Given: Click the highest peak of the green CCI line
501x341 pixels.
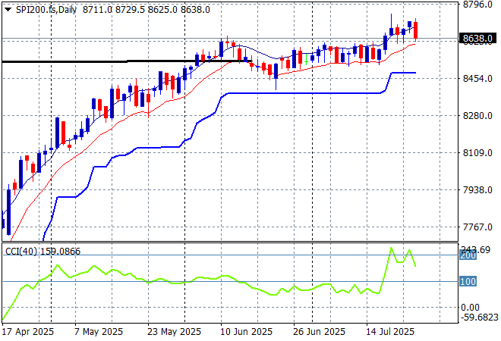Looking at the screenshot, I should point(392,248).
